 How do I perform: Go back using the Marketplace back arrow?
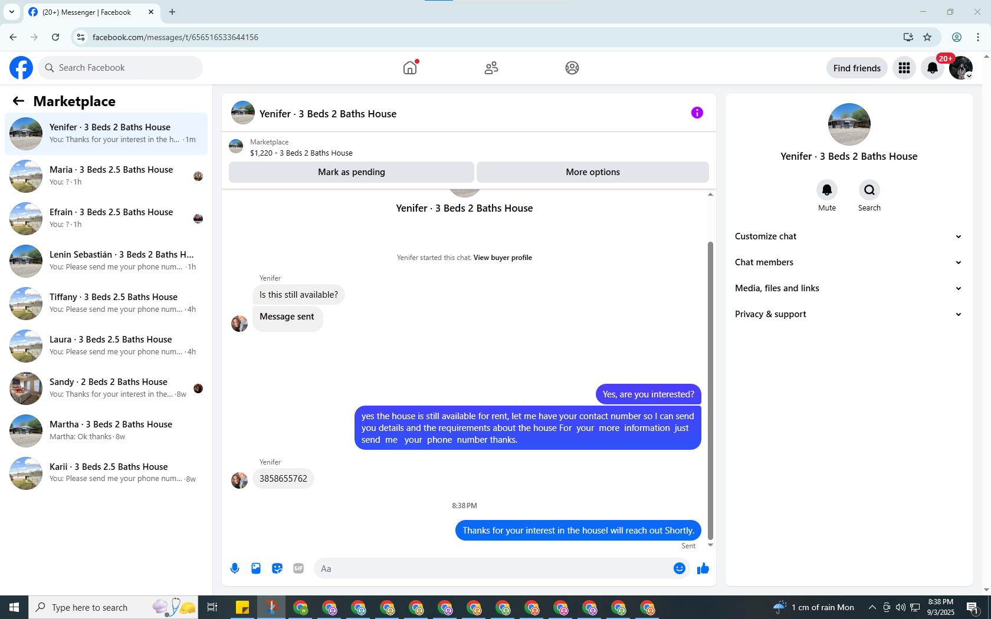click(x=18, y=101)
